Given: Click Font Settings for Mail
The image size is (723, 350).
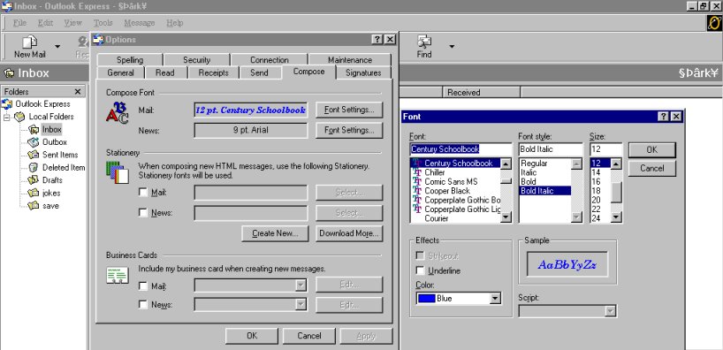Looking at the screenshot, I should click(349, 110).
